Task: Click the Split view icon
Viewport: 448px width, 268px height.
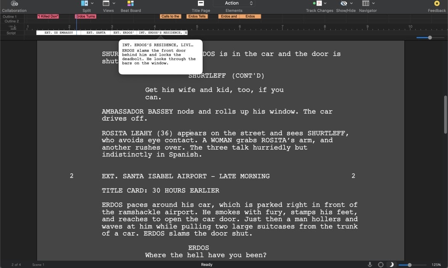Action: [84, 3]
